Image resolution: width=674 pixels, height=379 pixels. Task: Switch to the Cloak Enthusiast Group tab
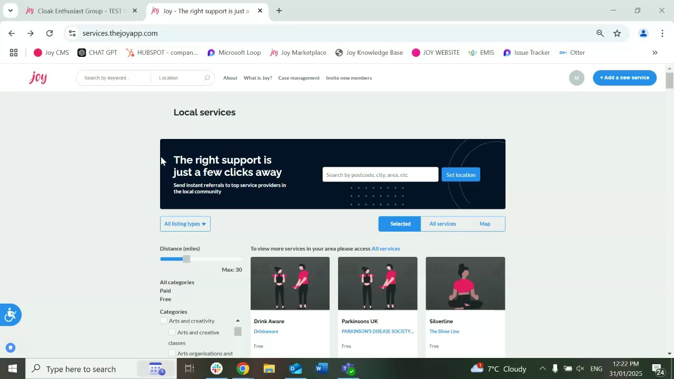click(x=82, y=11)
